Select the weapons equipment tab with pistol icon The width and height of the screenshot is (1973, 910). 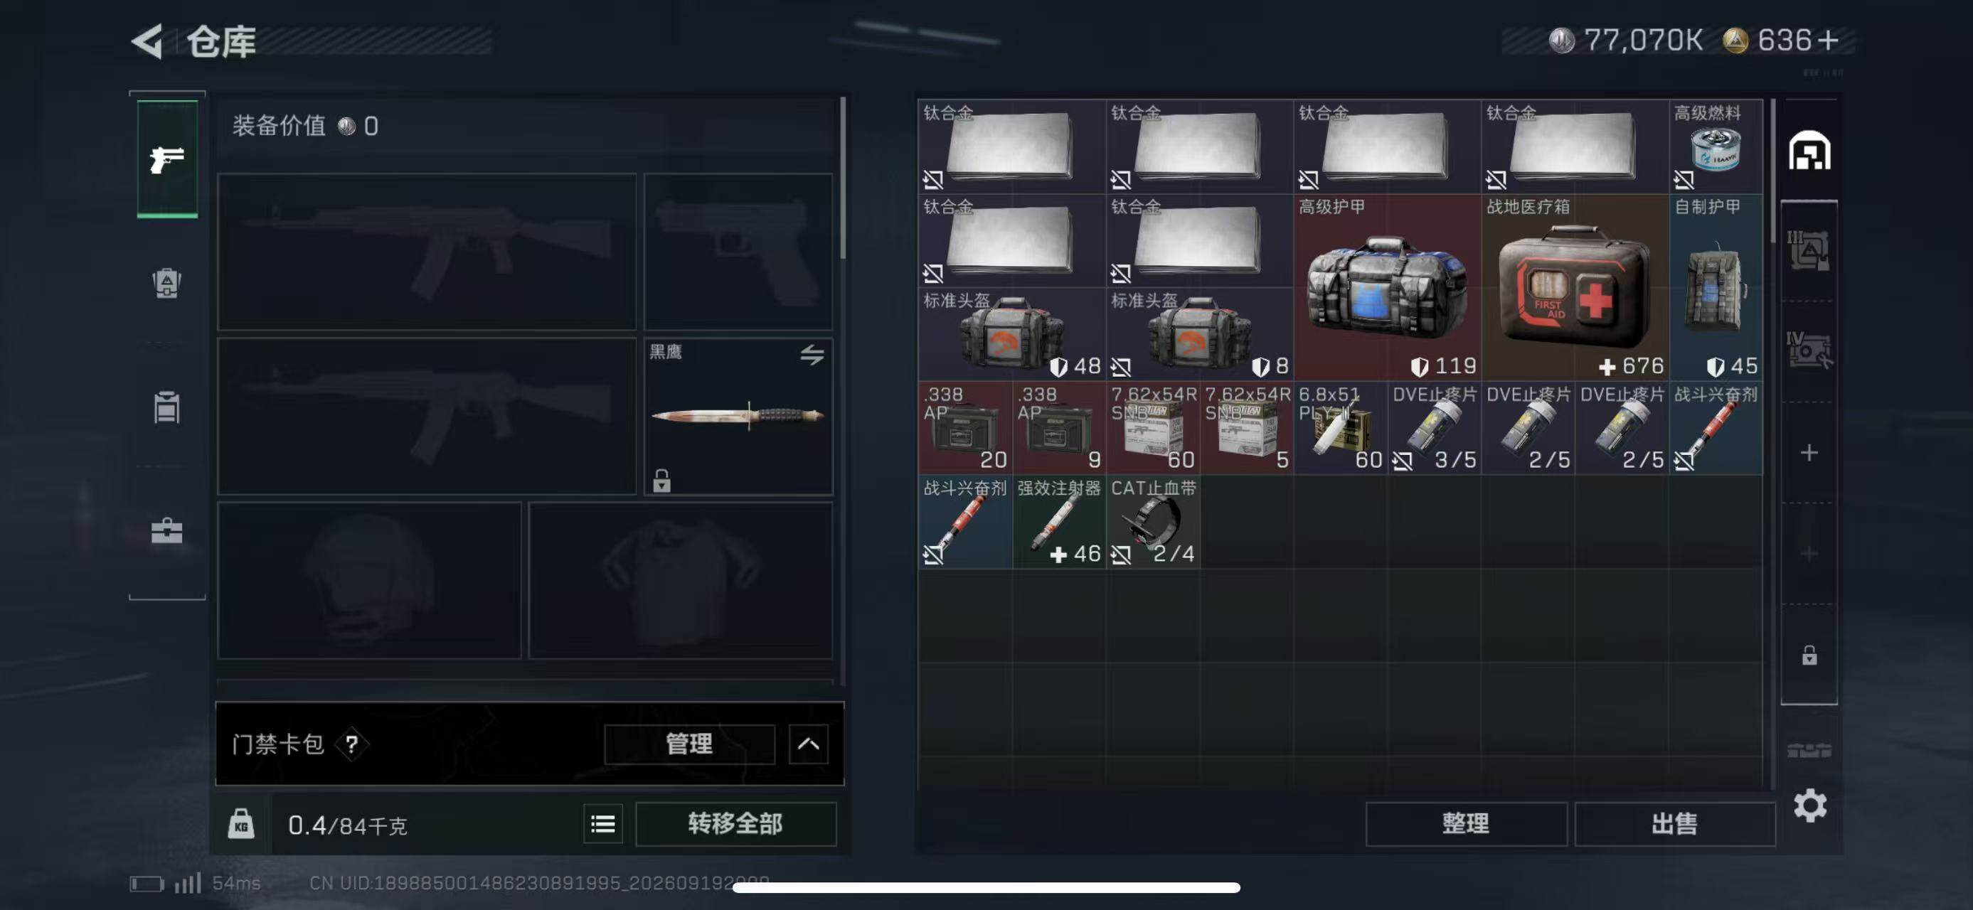167,159
